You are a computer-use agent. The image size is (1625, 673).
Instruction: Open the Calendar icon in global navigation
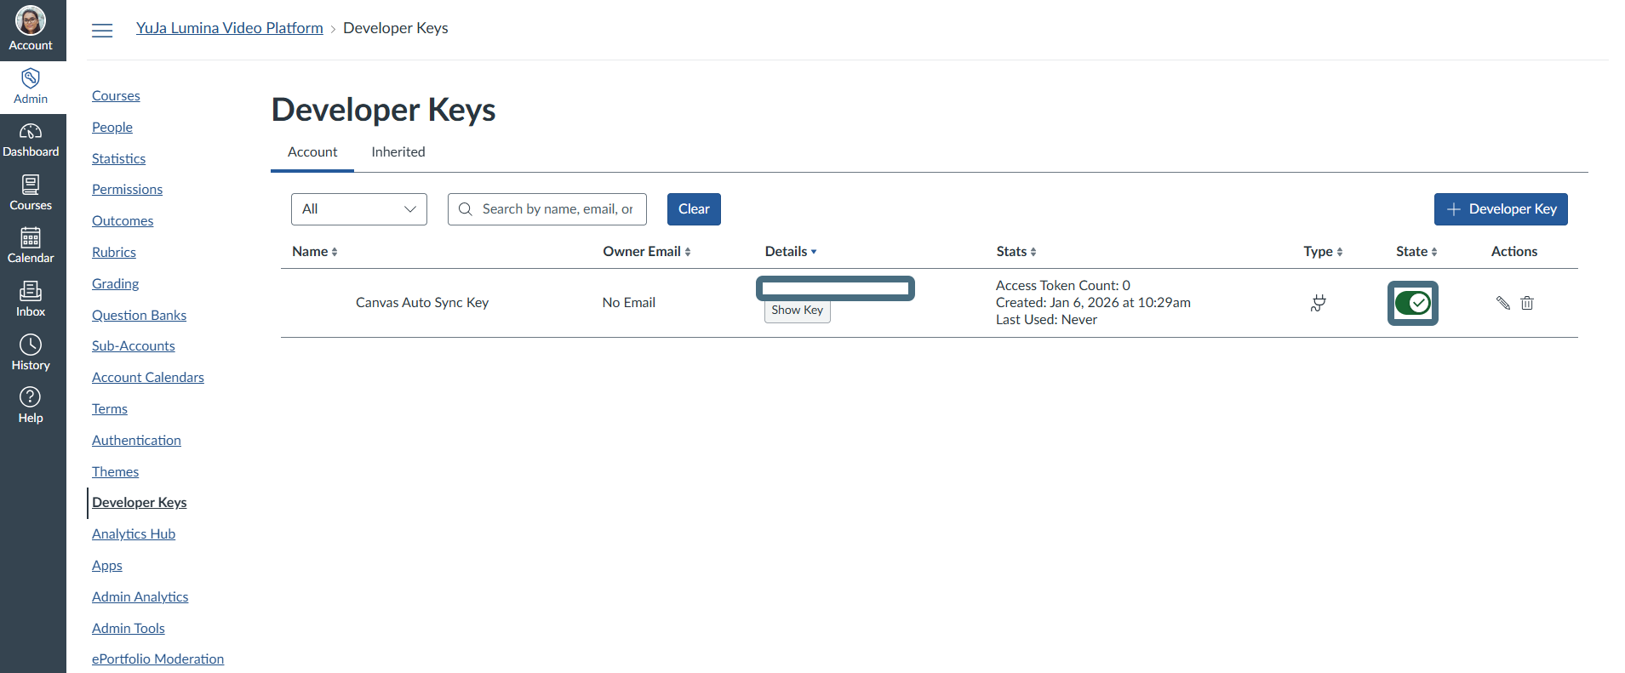click(31, 237)
